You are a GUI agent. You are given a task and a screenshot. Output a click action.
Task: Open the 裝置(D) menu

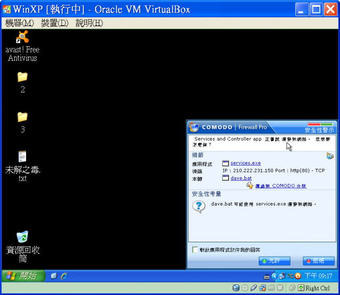[55, 23]
